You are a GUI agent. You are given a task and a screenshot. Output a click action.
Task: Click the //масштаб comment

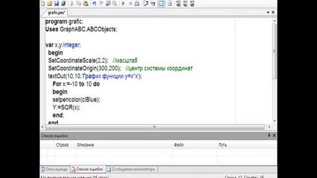(x=125, y=60)
